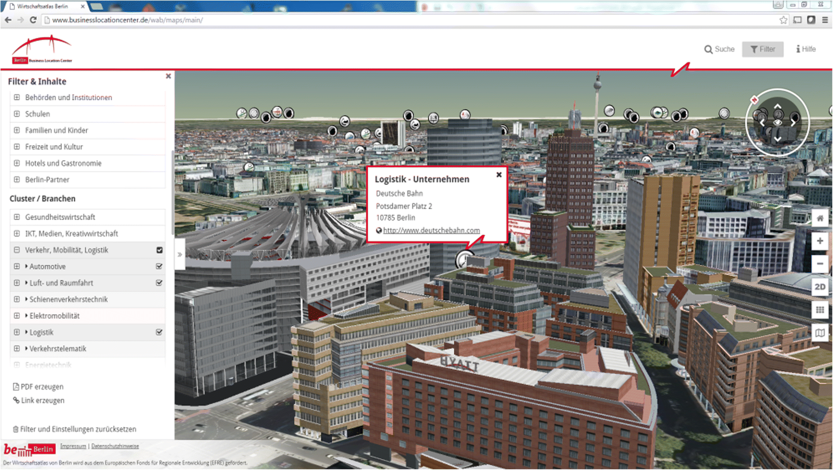Close the Logistik - Unternehmen popup
Screen dimensions: 833x470
(499, 175)
